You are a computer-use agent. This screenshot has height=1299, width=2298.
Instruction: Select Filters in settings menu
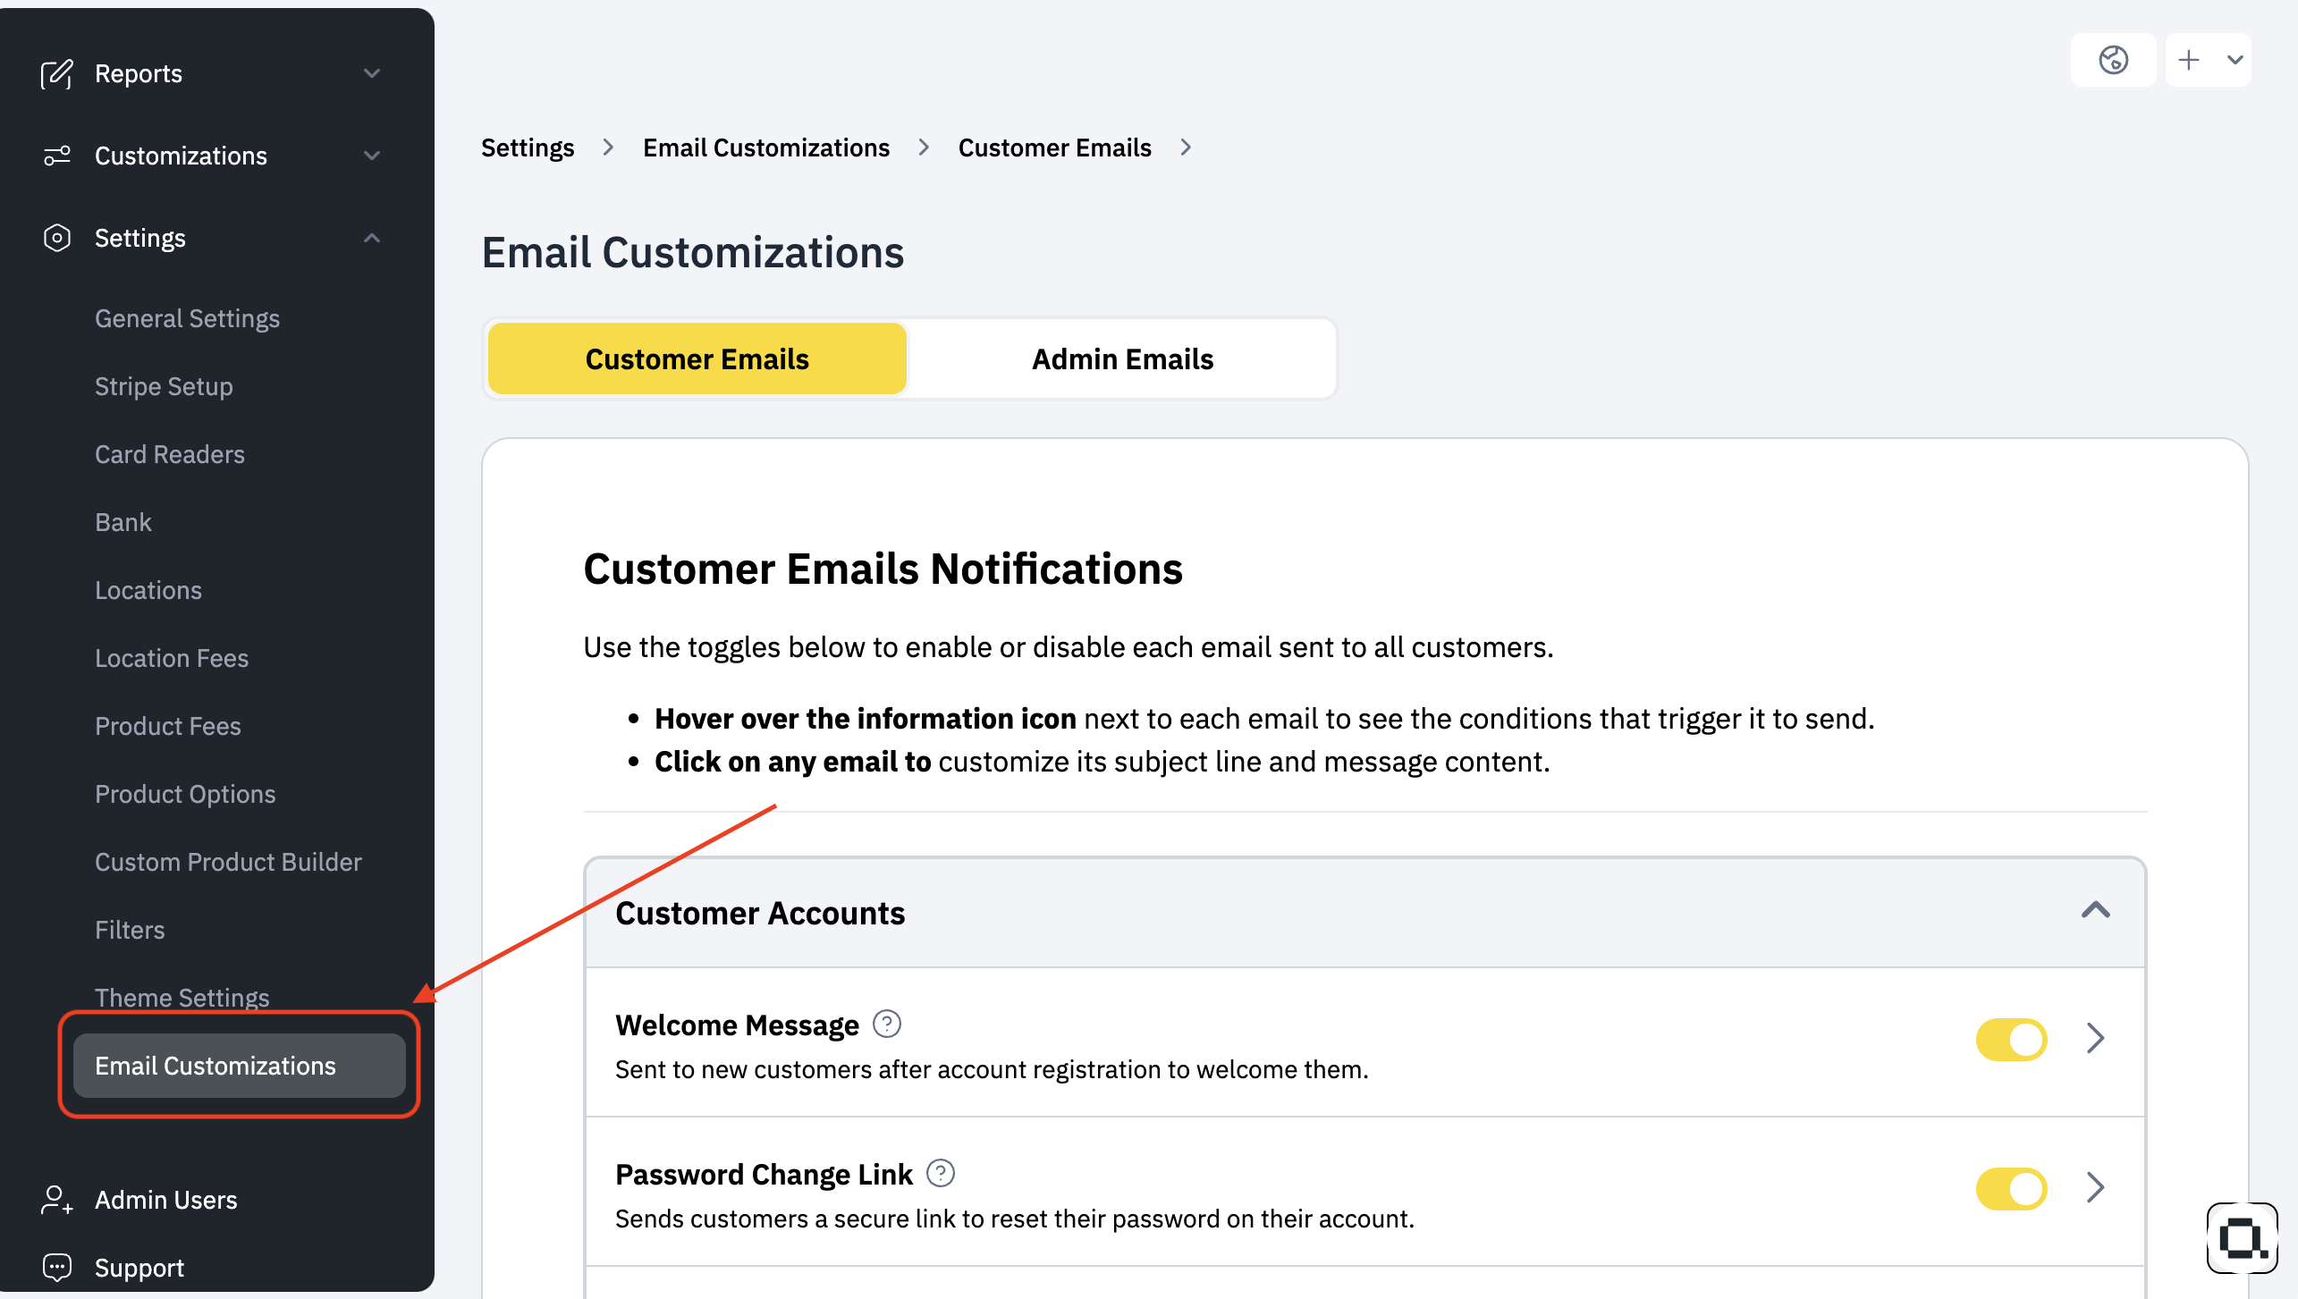[130, 931]
